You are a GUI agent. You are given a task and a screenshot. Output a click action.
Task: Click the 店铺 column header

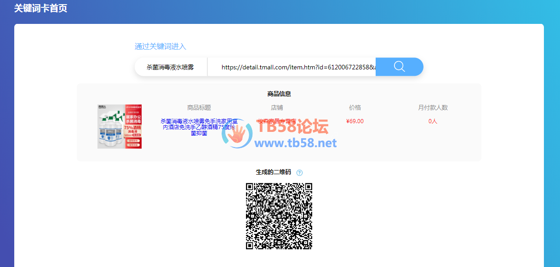[277, 108]
